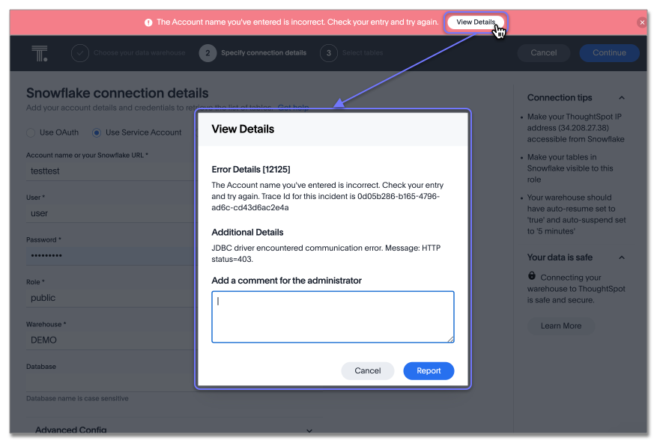
Task: Select the Use Service Account radio button
Action: (x=98, y=132)
